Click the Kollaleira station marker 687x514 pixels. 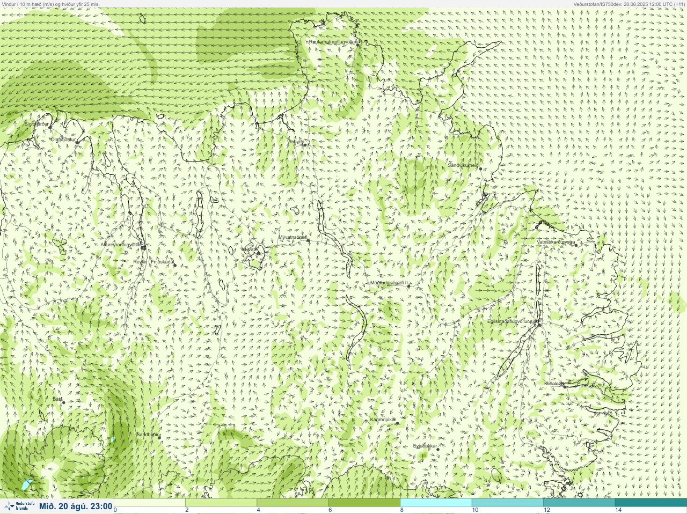click(564, 386)
